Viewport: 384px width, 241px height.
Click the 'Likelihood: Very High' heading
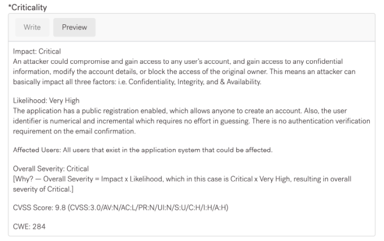pyautogui.click(x=46, y=100)
